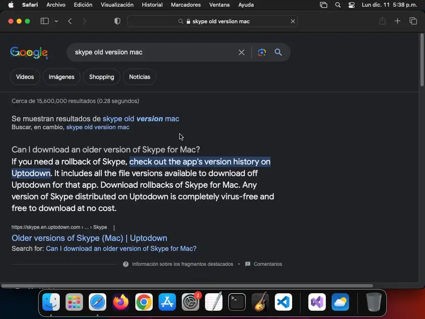This screenshot has width=425, height=319.
Task: Open Launchpad from the Dock
Action: point(74,302)
